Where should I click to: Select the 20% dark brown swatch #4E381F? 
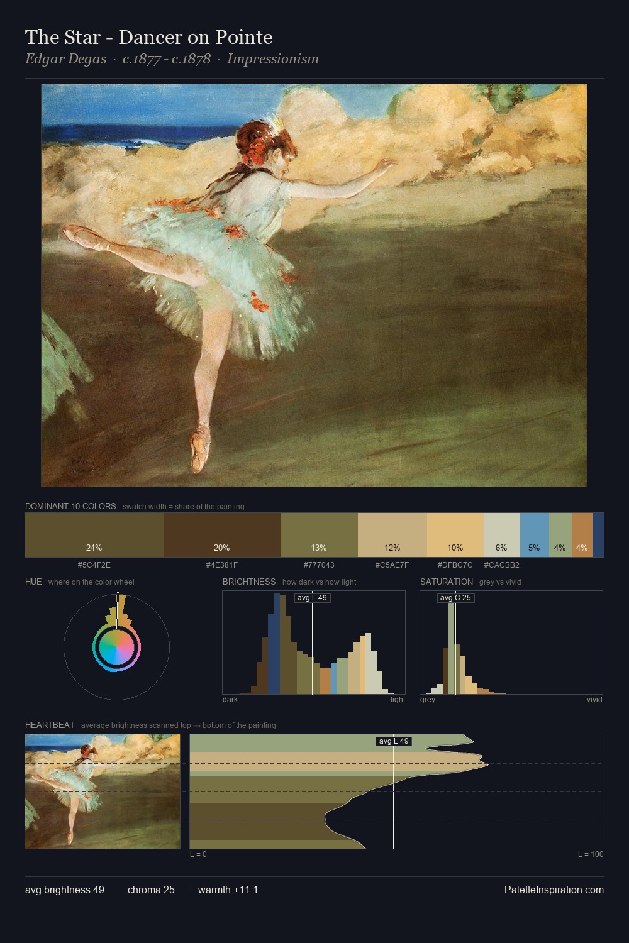tap(222, 535)
